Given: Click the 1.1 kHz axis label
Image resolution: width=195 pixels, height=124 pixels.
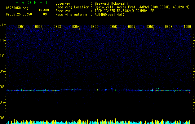Looking at the screenshot, I should (x=2, y=40).
